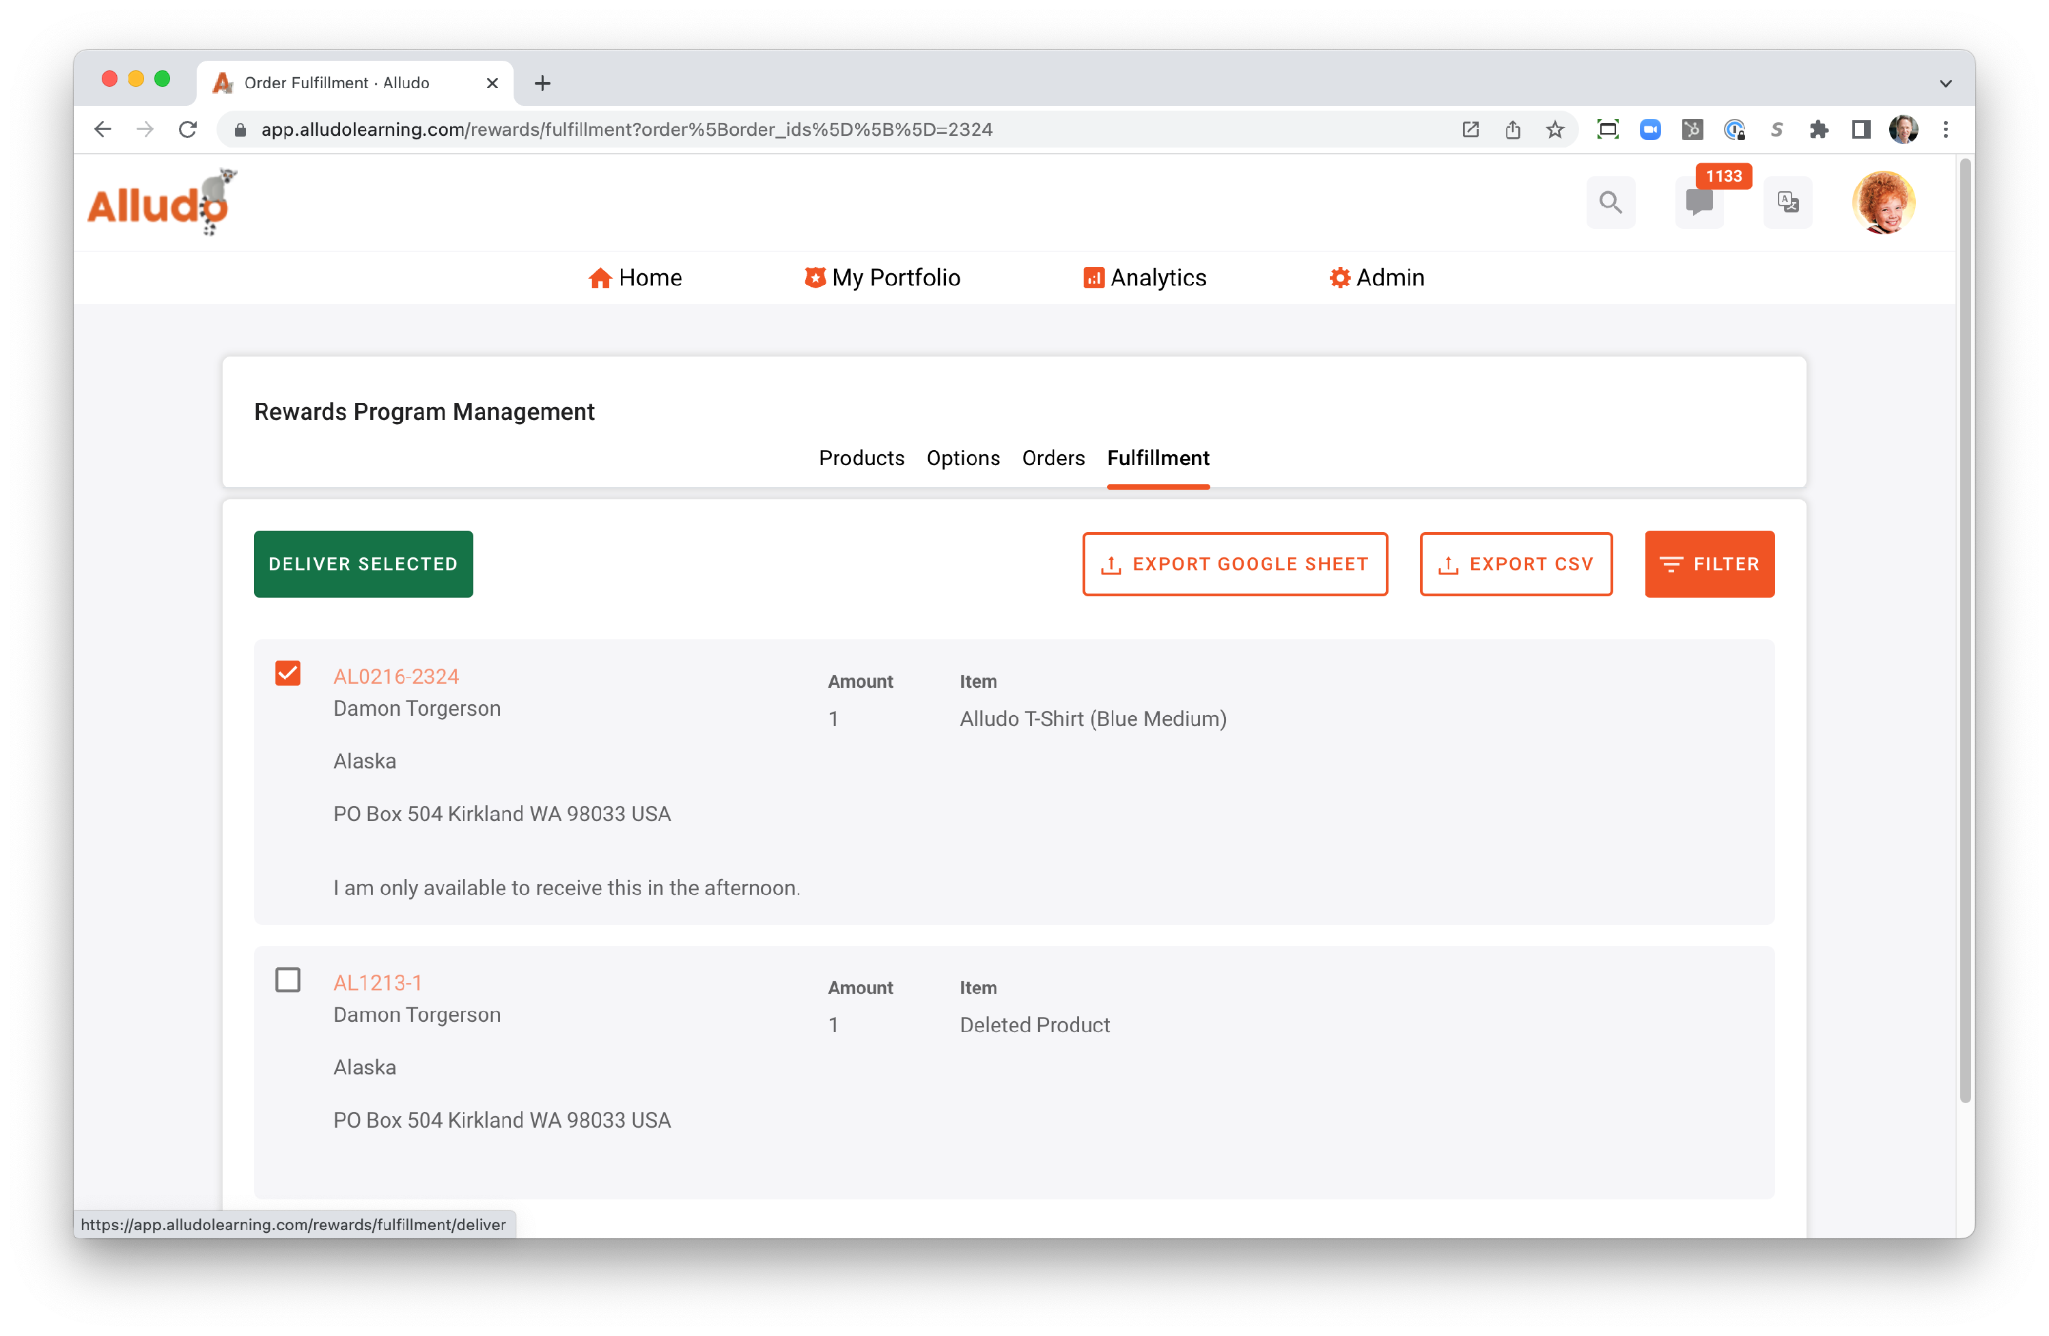
Task: Open the Analytics menu
Action: [1145, 277]
